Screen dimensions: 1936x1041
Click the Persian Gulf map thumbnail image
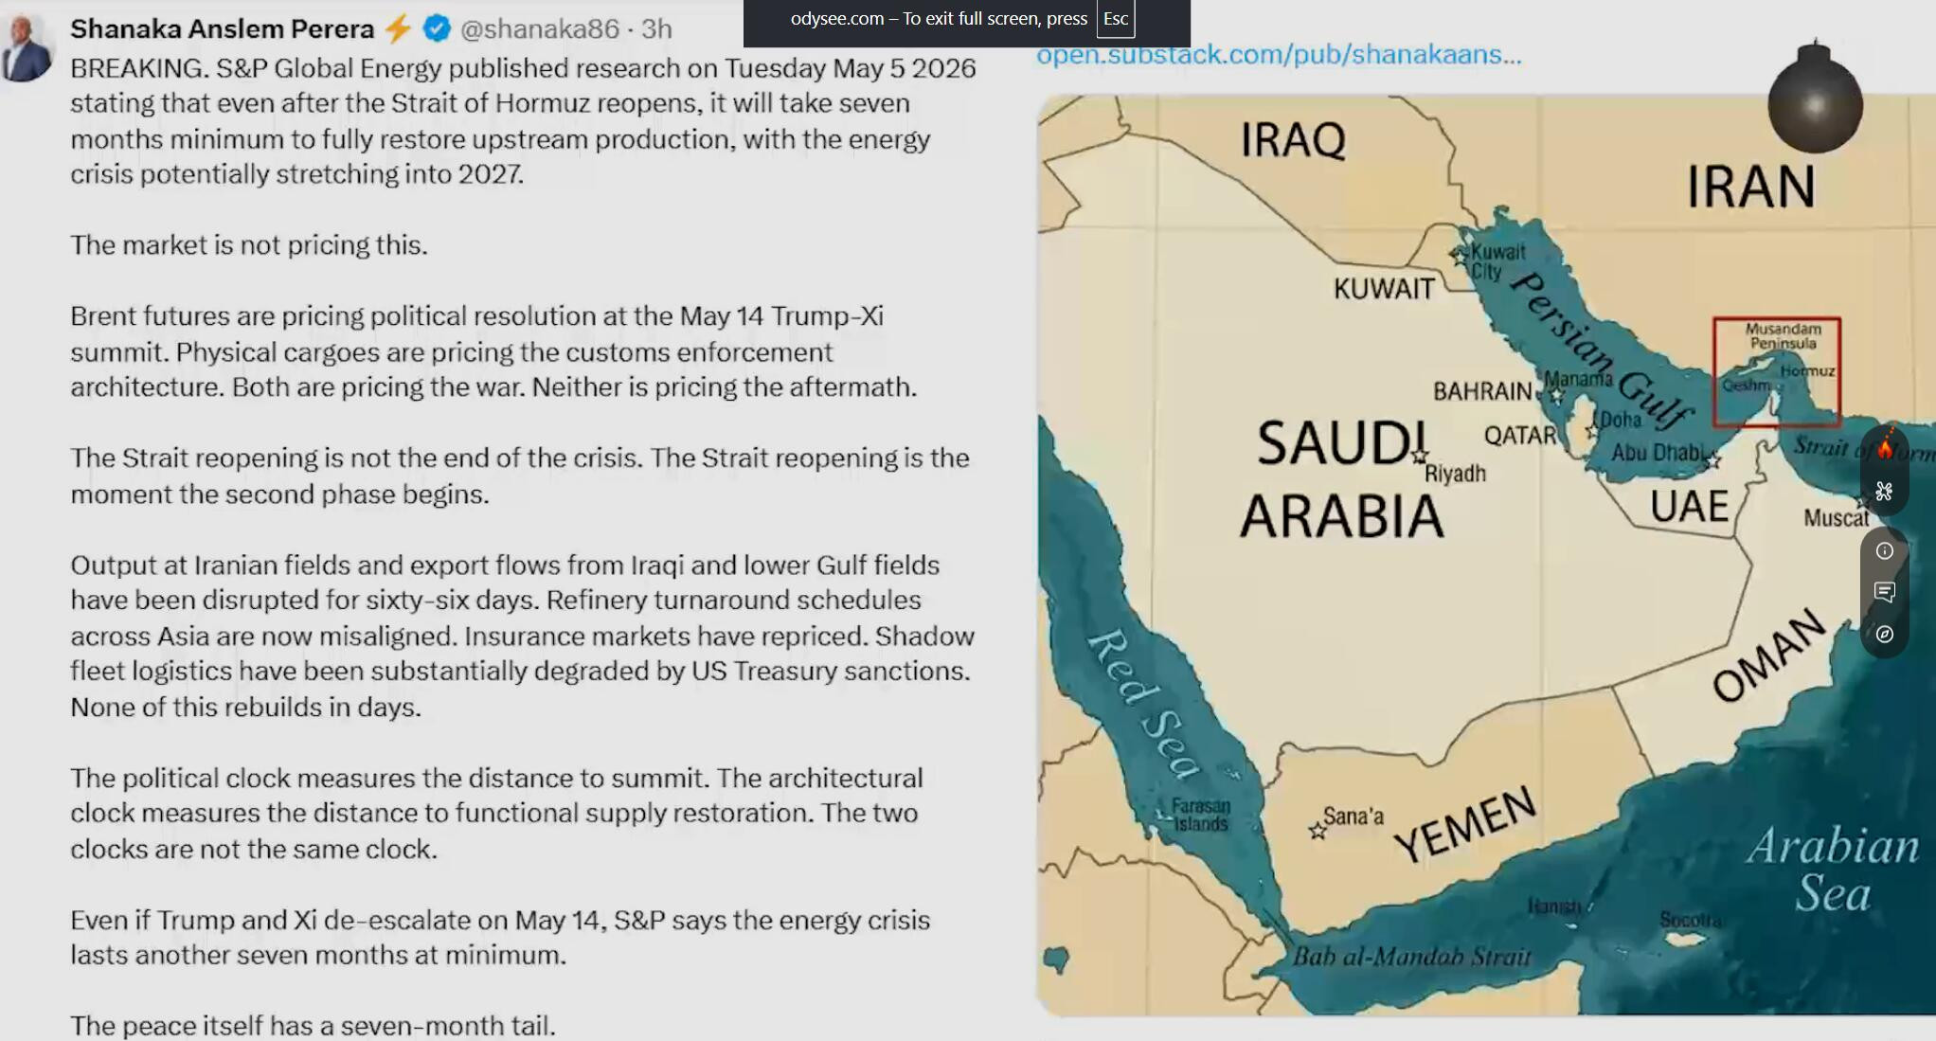pos(1486,555)
